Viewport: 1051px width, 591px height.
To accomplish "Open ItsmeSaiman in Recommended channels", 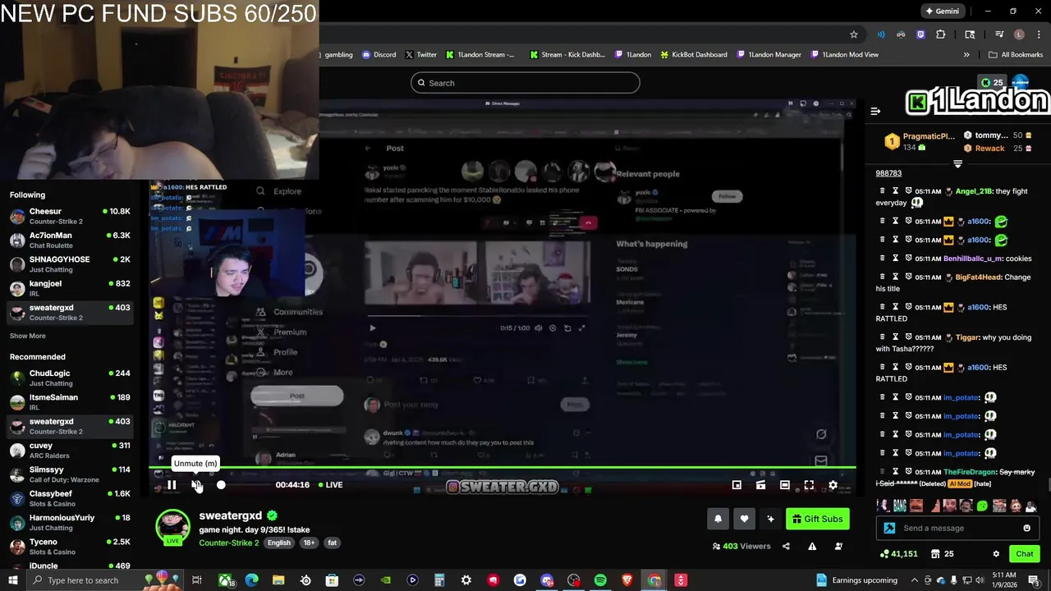I will click(70, 402).
